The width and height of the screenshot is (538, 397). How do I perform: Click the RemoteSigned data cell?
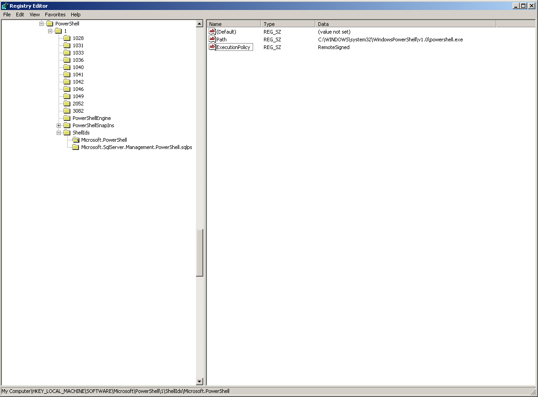click(x=333, y=47)
